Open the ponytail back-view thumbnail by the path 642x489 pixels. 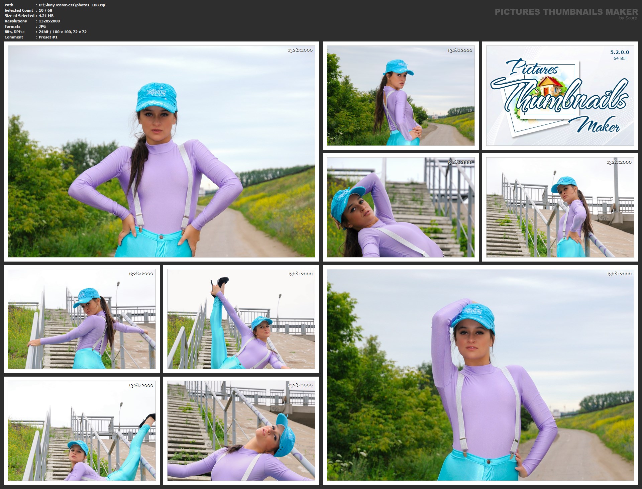tap(401, 96)
